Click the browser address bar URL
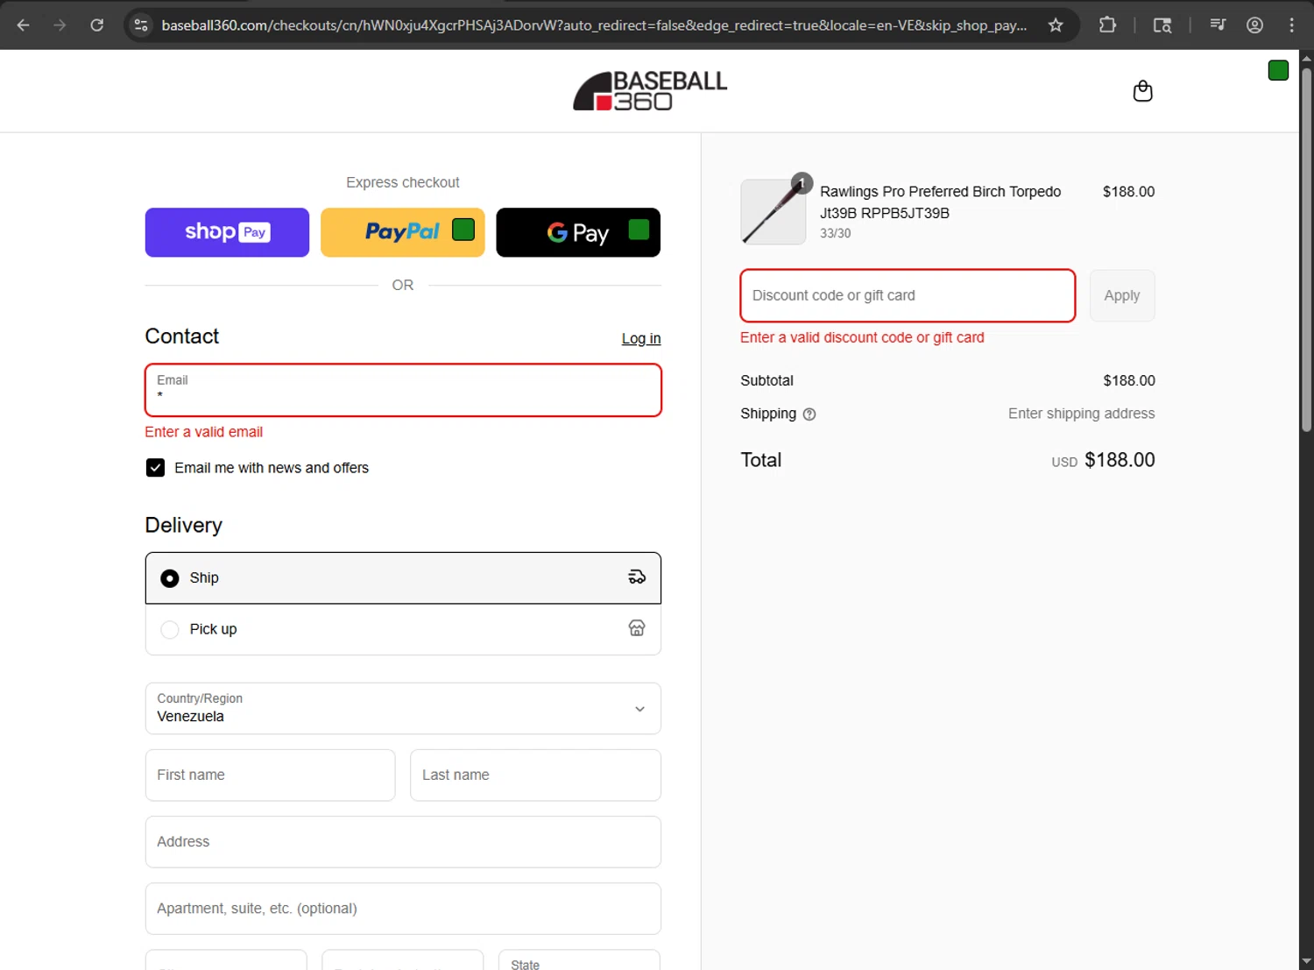Viewport: 1314px width, 970px height. (x=594, y=25)
